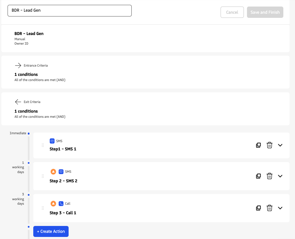Click the blue SMS icon in Step1

pyautogui.click(x=52, y=141)
